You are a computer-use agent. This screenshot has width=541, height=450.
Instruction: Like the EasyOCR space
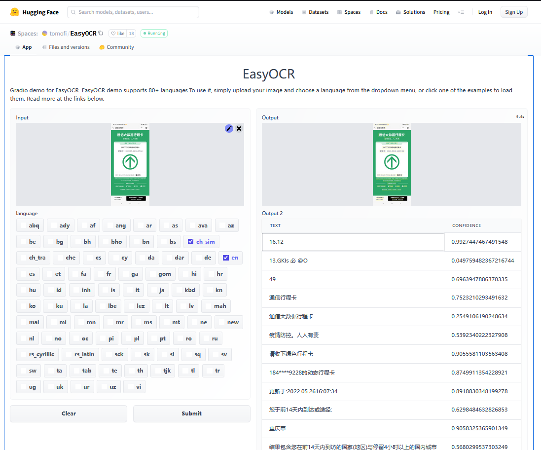pos(118,34)
